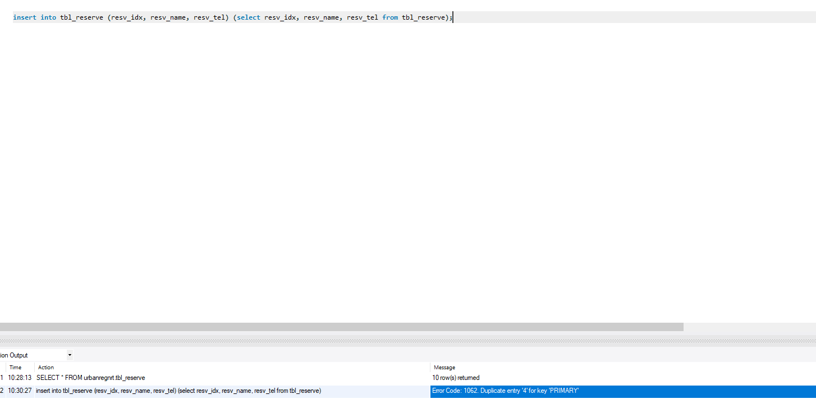
Task: Select the SELECT * FROM urbanregnrt.tbl_reserve action
Action: (x=91, y=378)
